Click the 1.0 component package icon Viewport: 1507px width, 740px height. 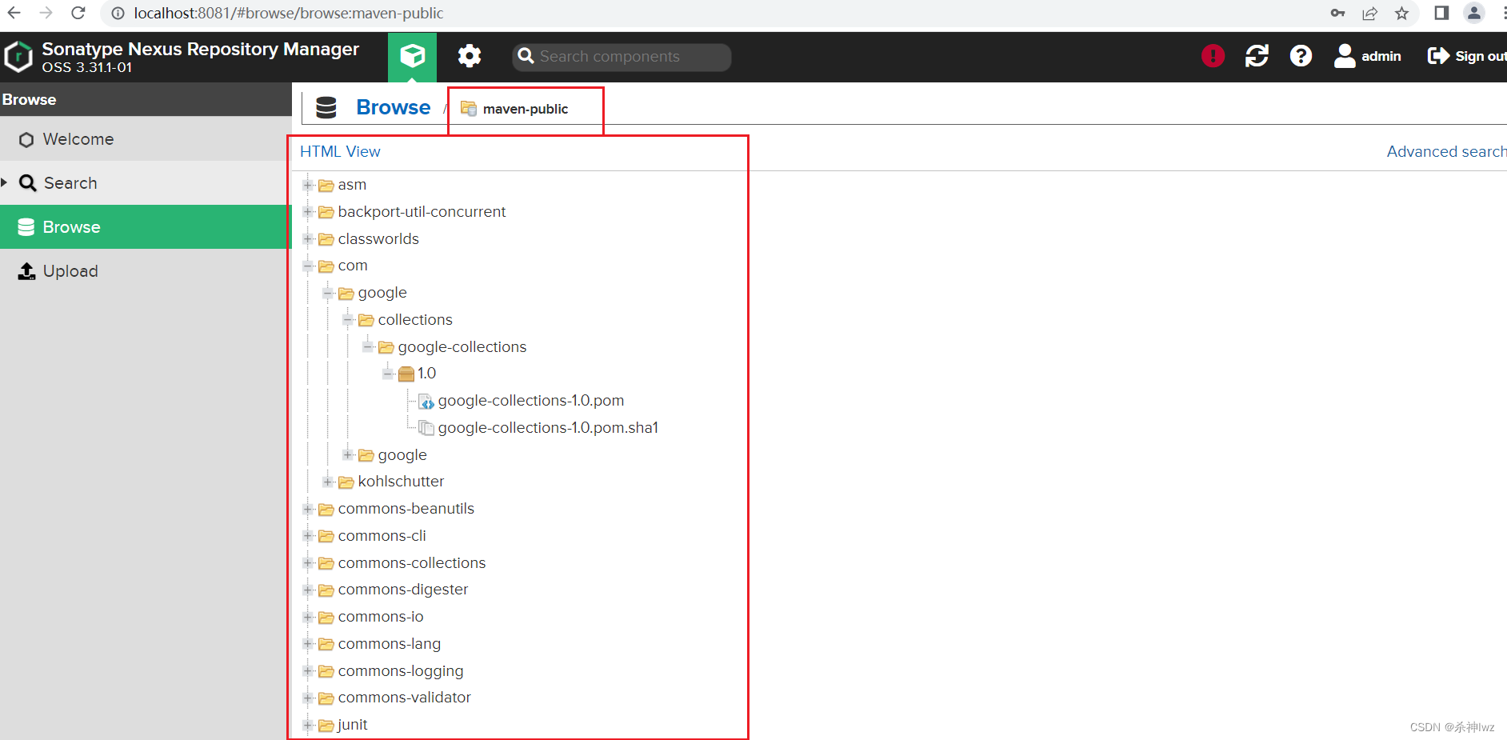point(406,374)
